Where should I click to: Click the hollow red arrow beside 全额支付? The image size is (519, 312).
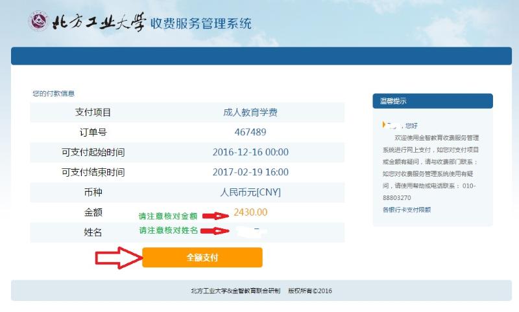tap(119, 258)
